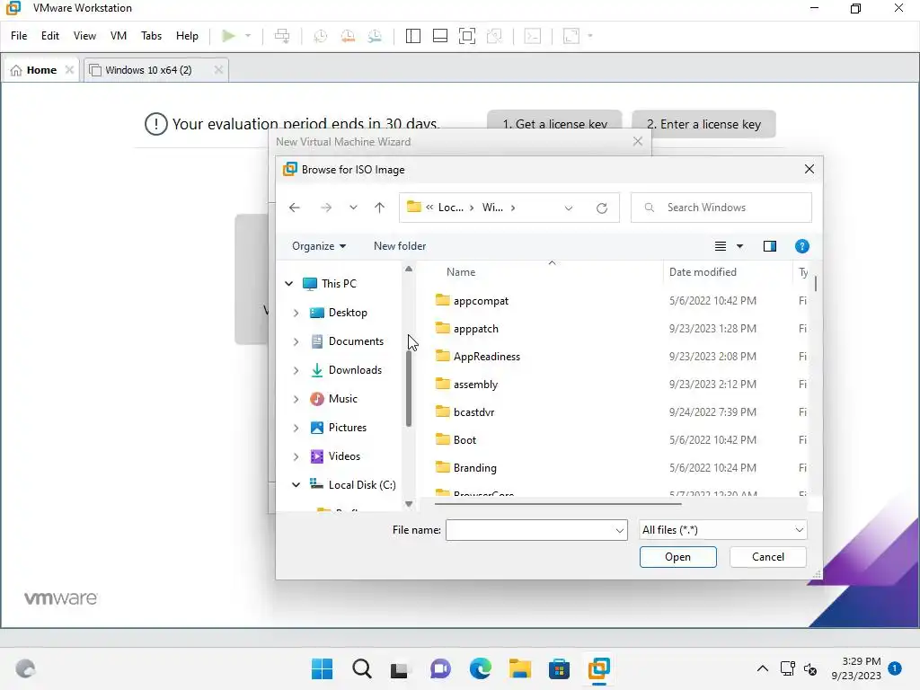Screen dimensions: 920x690
Task: Click the console view toolbar icon
Action: 533,36
